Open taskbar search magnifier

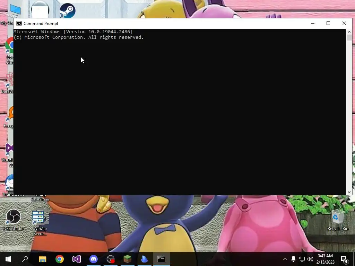coord(25,259)
